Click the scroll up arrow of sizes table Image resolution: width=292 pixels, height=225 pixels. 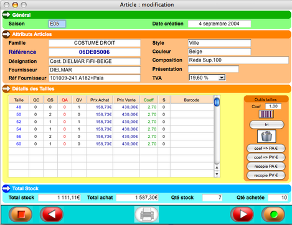tap(217, 167)
